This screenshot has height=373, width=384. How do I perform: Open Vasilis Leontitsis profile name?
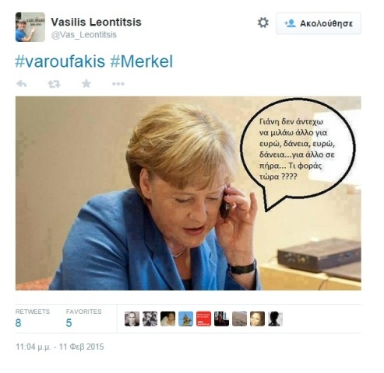point(96,22)
